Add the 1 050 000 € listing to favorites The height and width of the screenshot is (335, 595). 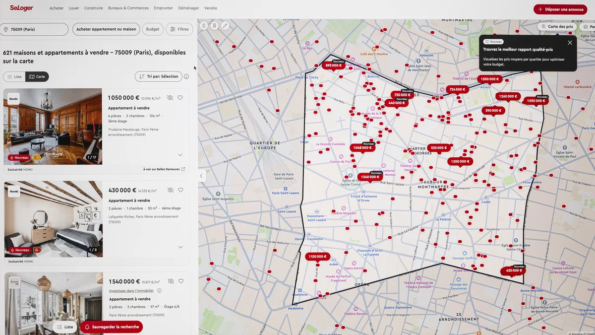(180, 97)
